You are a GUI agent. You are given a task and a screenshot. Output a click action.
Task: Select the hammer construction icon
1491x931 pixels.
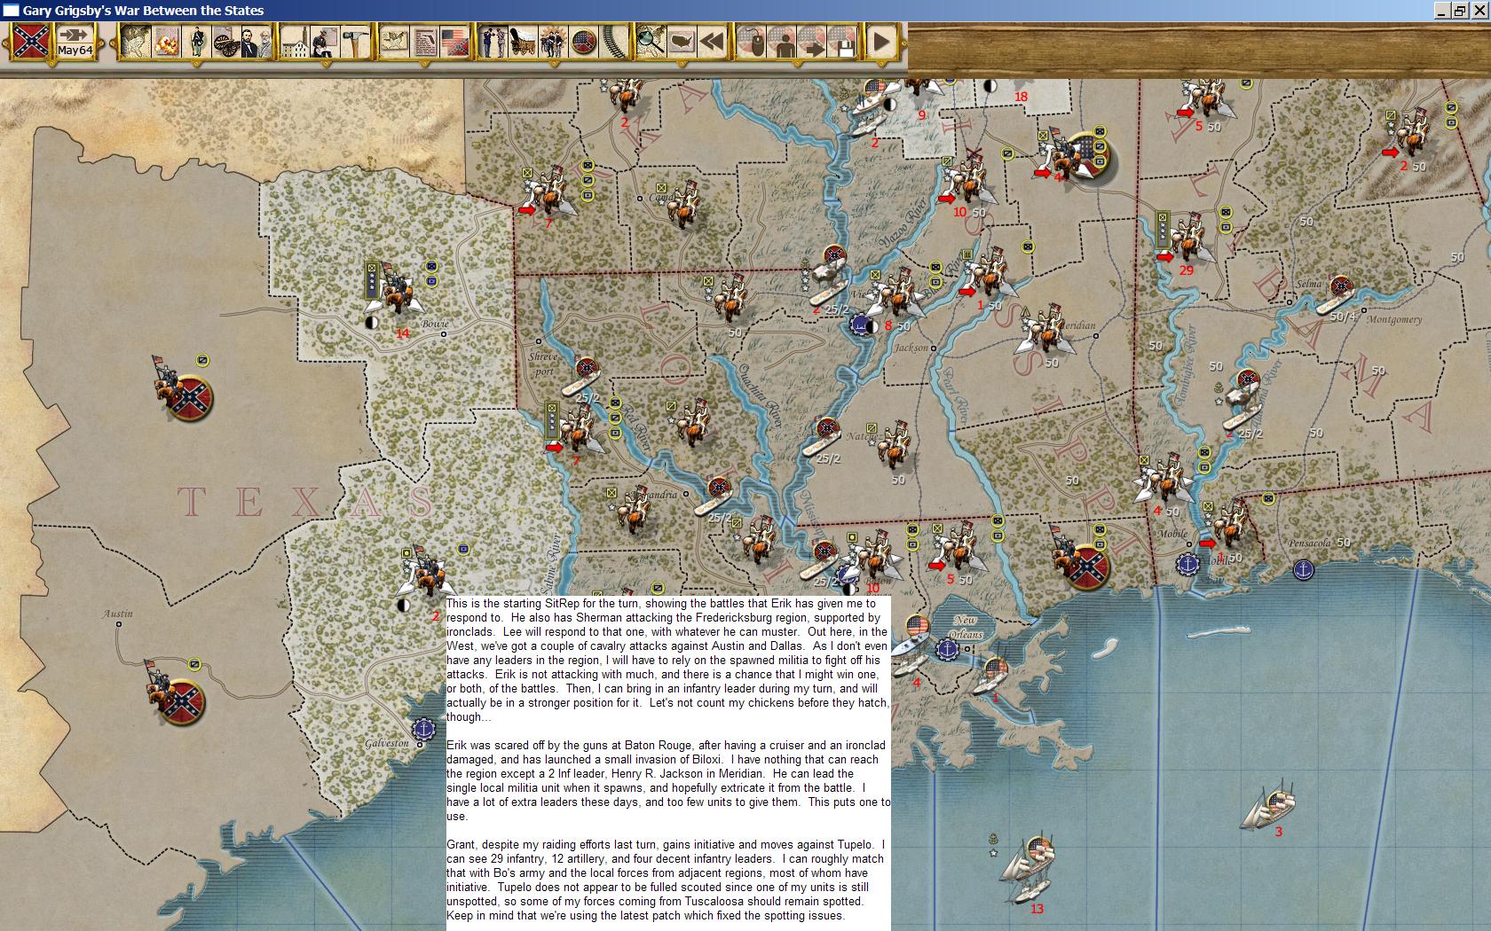(354, 42)
